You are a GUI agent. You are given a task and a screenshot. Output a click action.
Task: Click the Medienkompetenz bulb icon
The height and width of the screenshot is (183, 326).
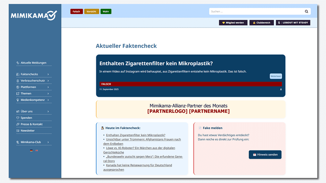(x=18, y=100)
